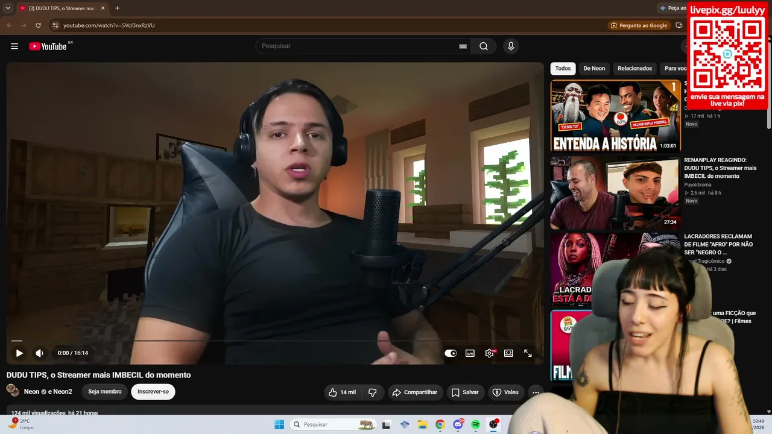Open the ENTENDA A HISTÓRIA video thumbnail
The image size is (772, 434).
[x=615, y=116]
